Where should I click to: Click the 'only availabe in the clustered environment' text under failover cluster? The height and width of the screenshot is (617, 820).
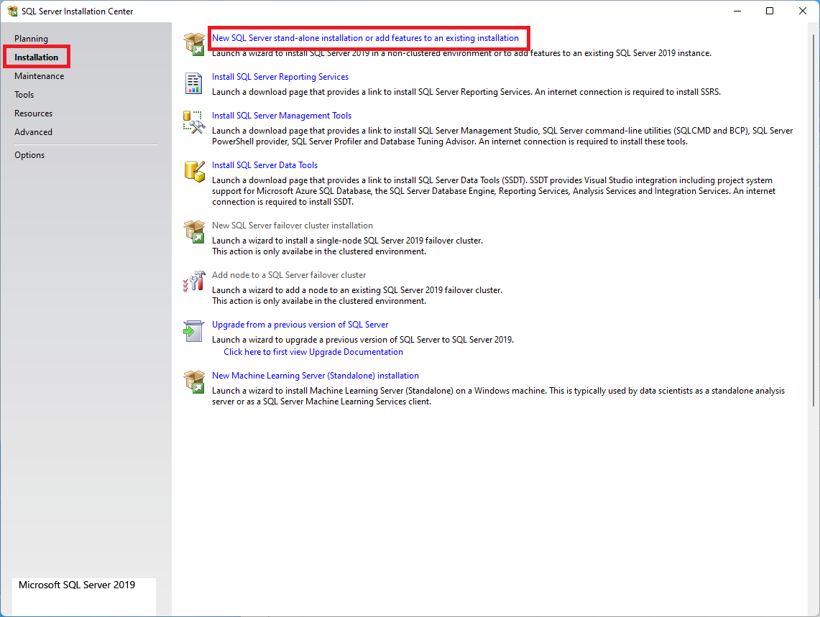pos(319,251)
